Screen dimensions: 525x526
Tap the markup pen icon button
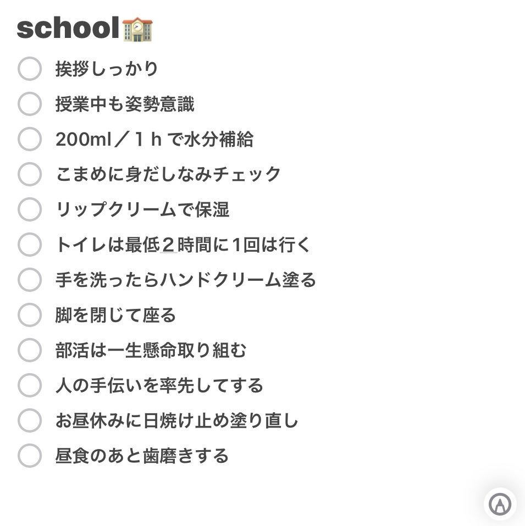click(500, 503)
